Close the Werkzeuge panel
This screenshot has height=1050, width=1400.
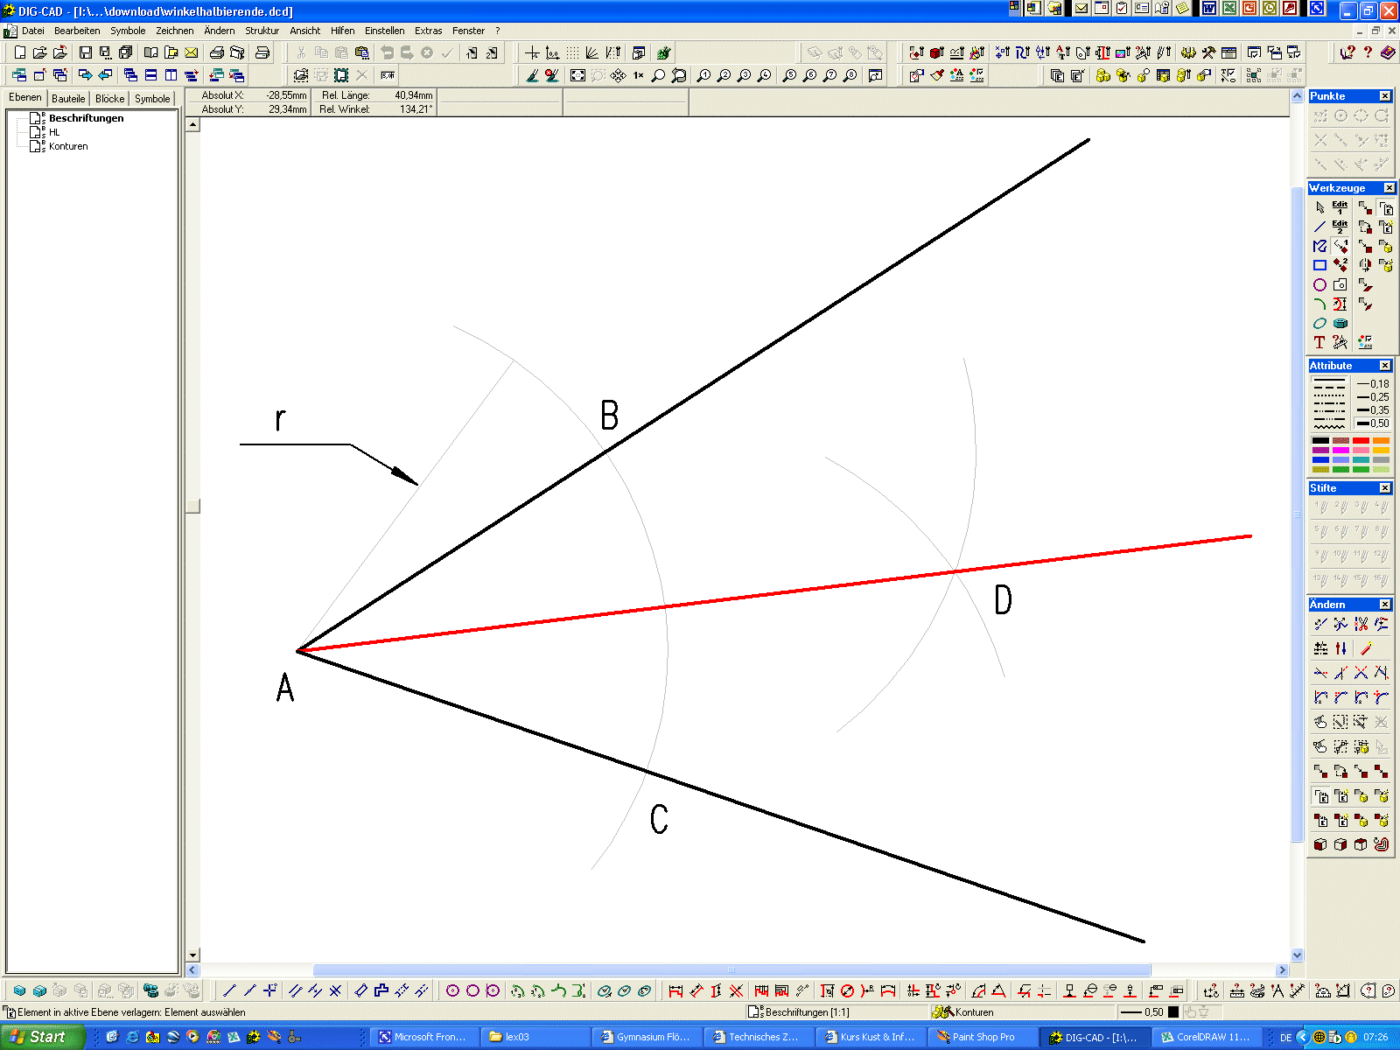1389,188
